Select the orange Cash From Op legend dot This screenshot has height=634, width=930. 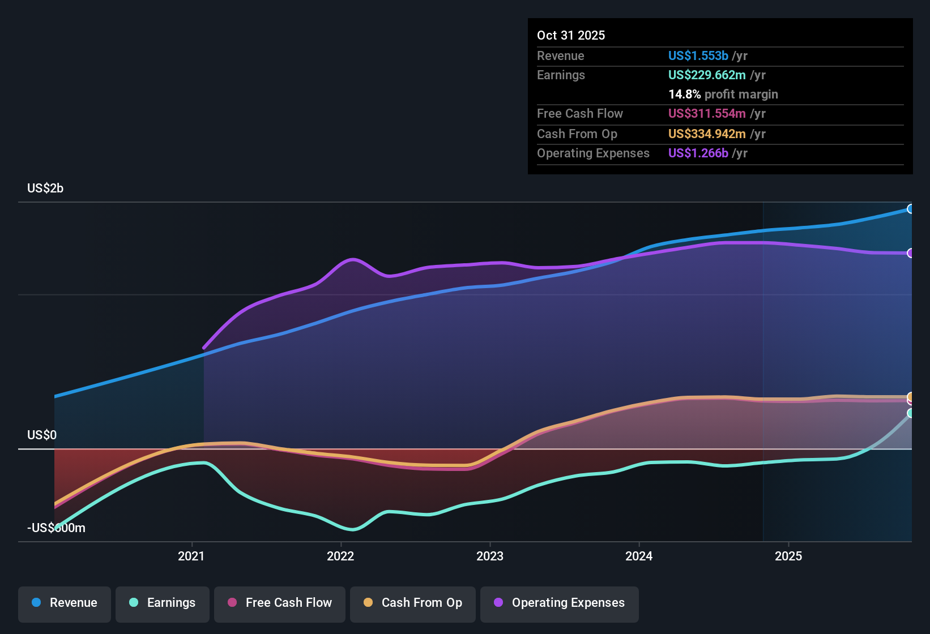point(368,603)
